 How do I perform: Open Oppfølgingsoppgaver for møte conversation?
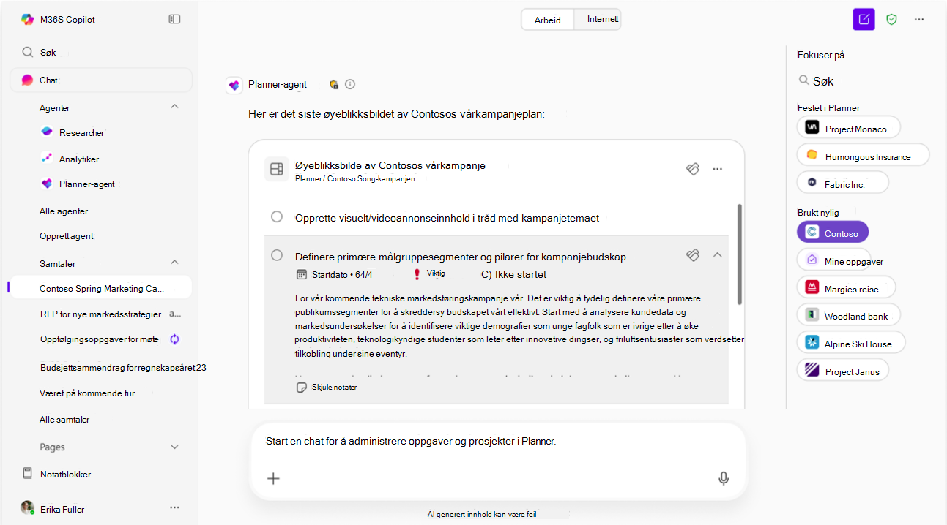click(x=100, y=339)
